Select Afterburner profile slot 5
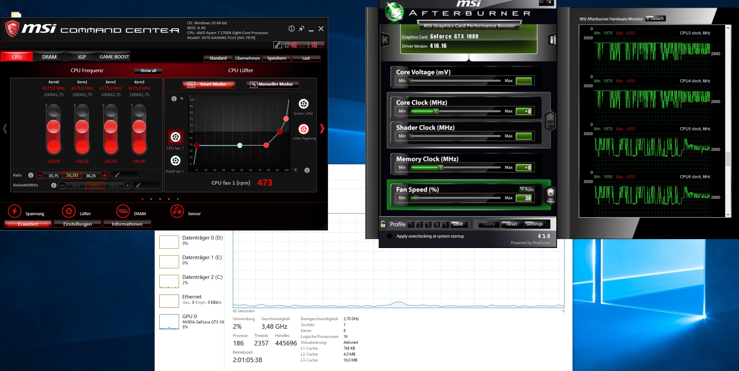Image resolution: width=739 pixels, height=371 pixels. click(445, 224)
